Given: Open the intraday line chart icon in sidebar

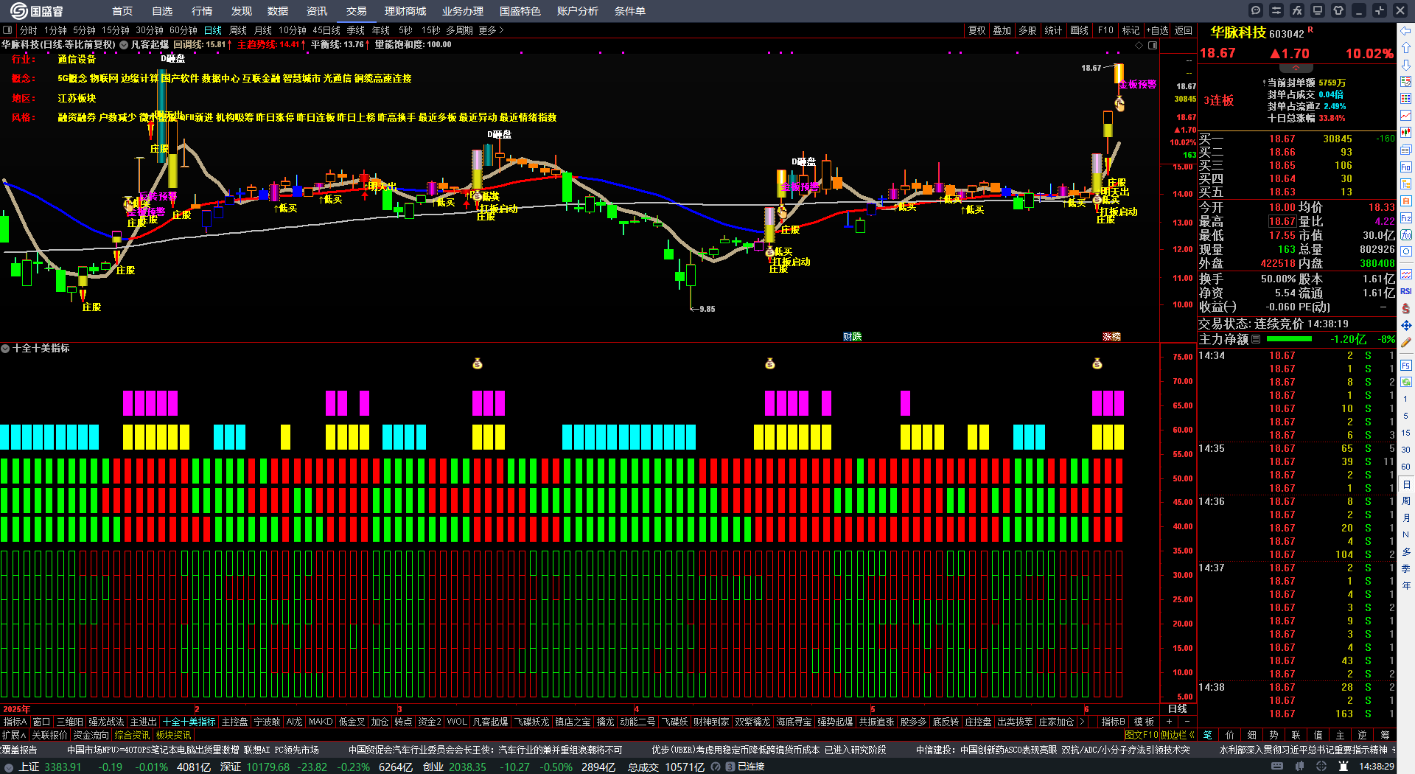Looking at the screenshot, I should tap(1406, 116).
